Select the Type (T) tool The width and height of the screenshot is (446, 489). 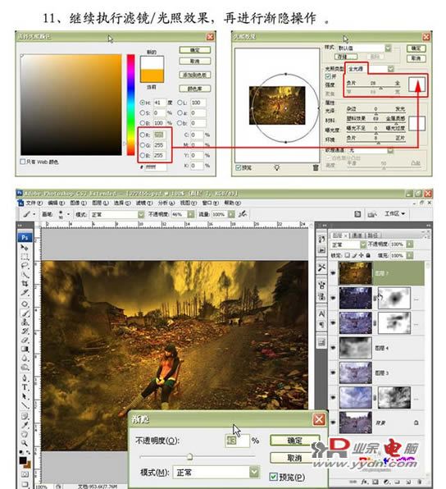(25, 387)
